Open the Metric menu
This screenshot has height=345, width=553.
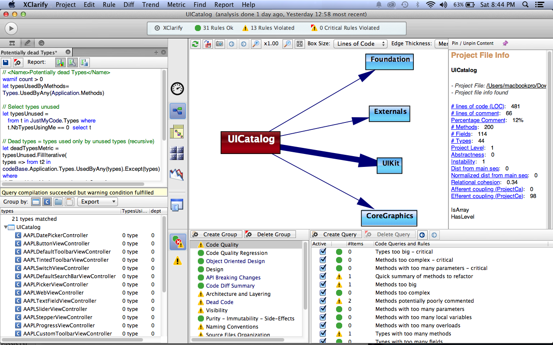pos(176,5)
